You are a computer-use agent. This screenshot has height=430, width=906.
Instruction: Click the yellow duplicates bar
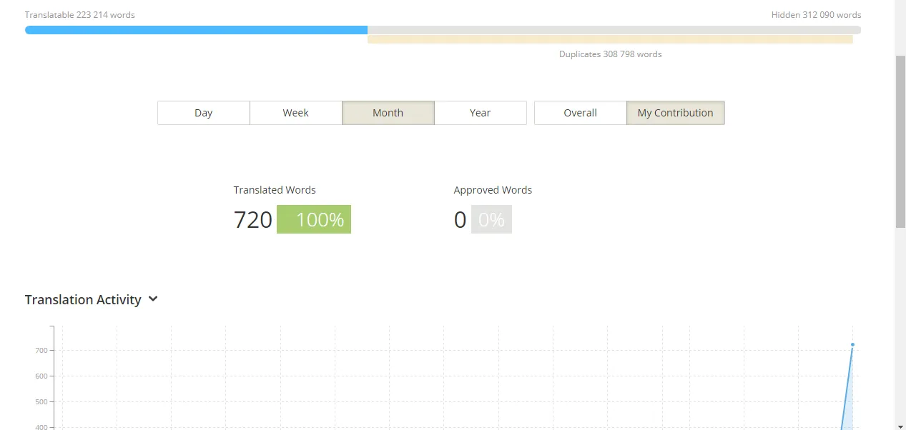click(x=610, y=40)
